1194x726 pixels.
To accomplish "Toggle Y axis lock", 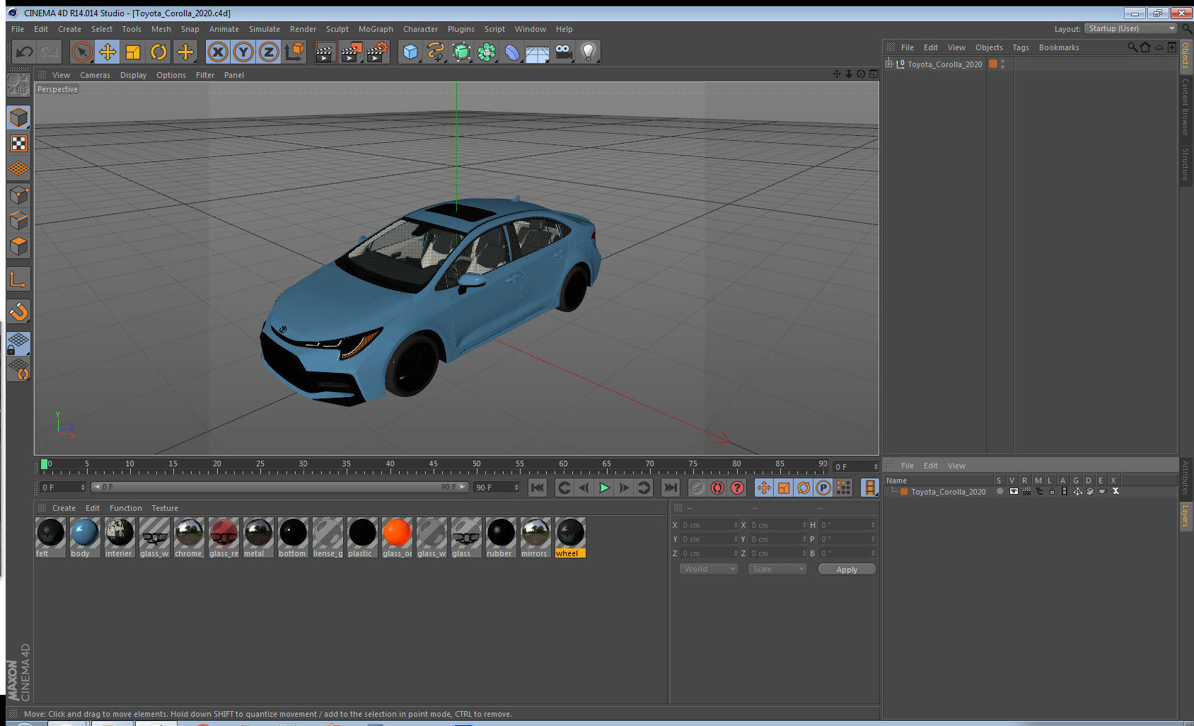I will [243, 52].
